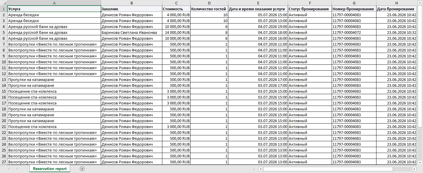Select the 'Статус бронирования' header cell
Screen dimensions: 423x173
pos(310,9)
